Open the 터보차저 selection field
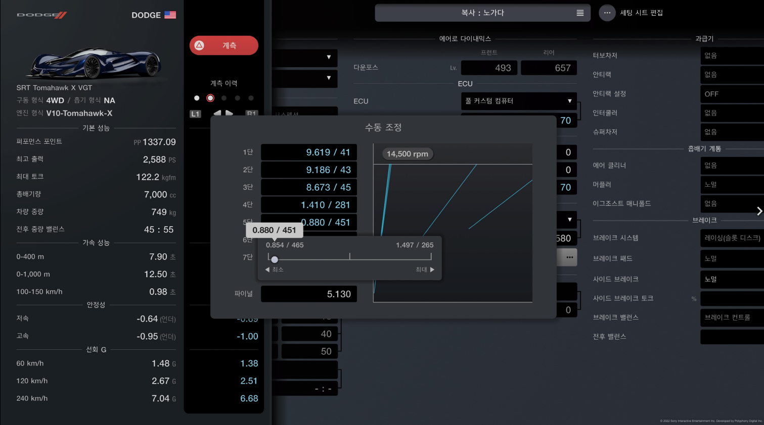The width and height of the screenshot is (764, 425). (x=732, y=56)
